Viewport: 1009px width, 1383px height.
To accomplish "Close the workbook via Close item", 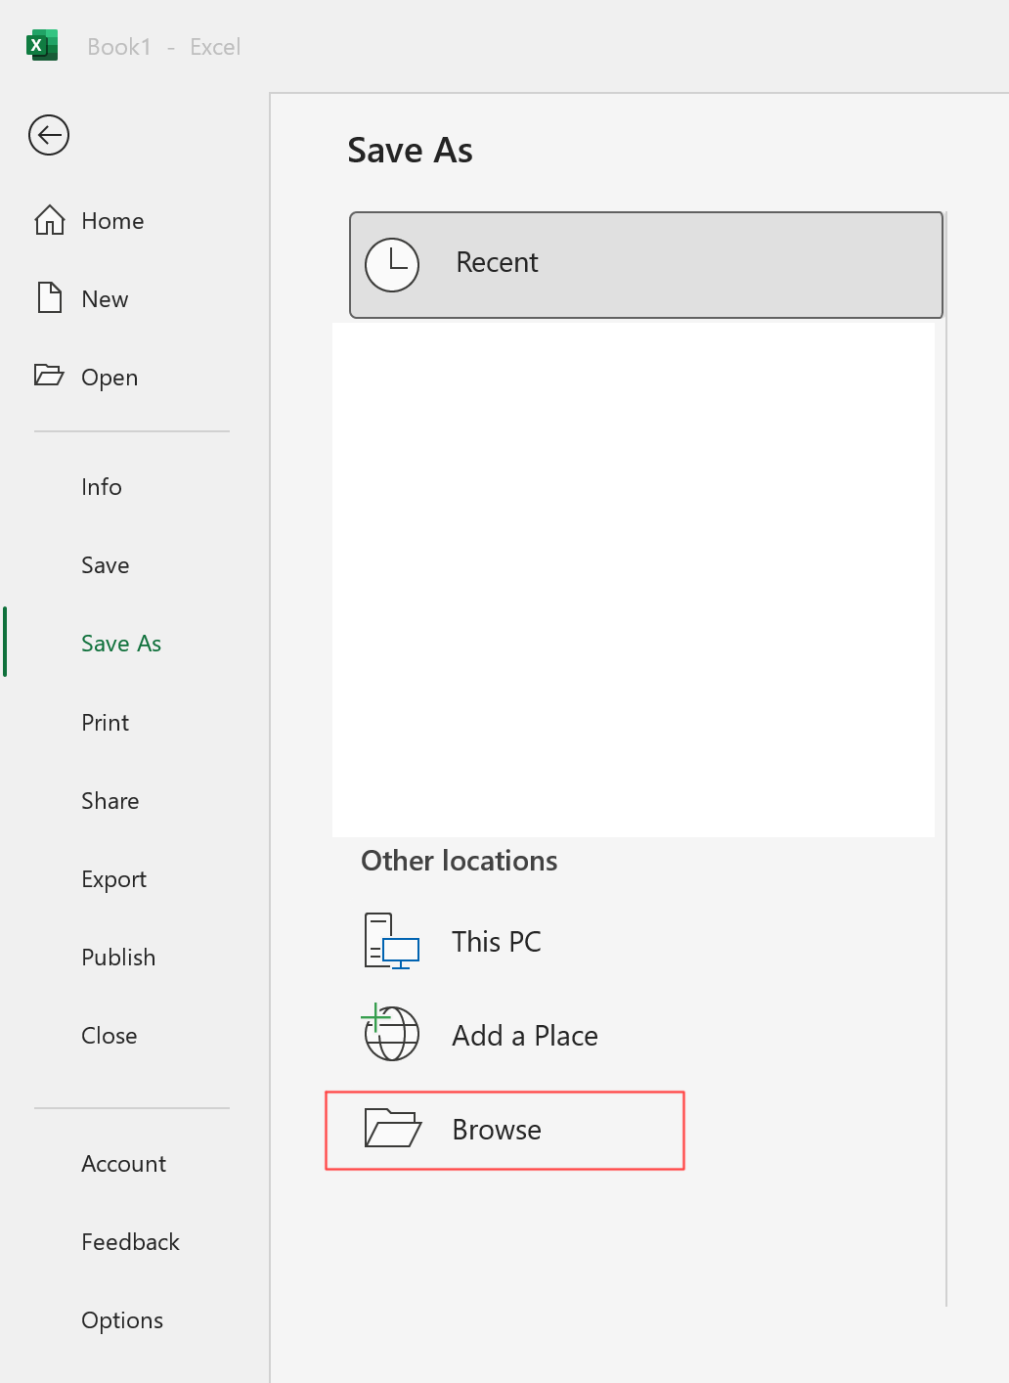I will 110,1036.
